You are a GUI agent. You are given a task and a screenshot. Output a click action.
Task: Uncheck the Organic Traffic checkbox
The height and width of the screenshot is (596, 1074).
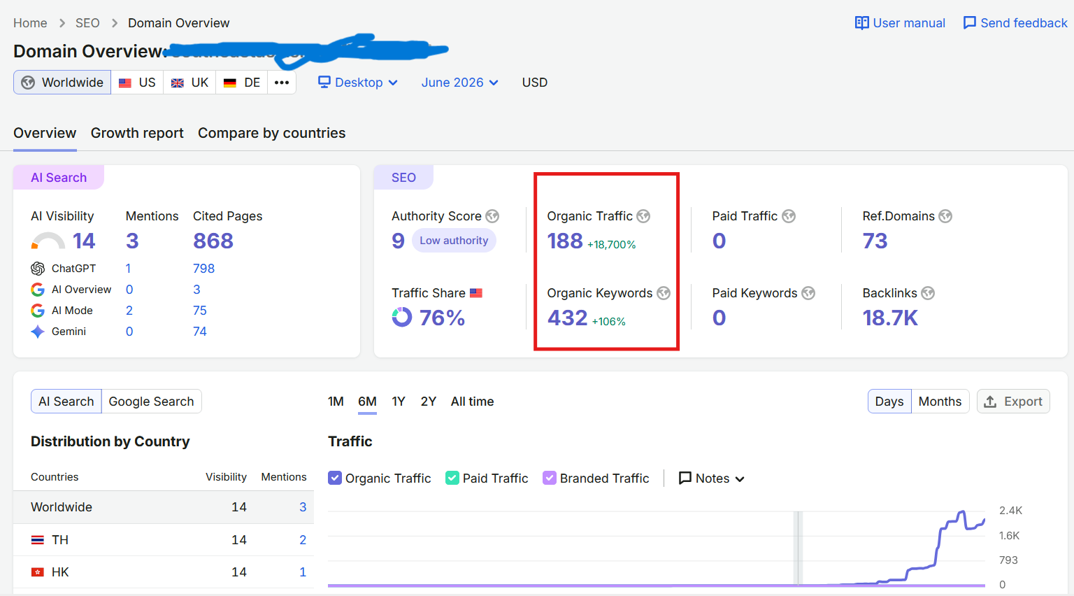(335, 478)
